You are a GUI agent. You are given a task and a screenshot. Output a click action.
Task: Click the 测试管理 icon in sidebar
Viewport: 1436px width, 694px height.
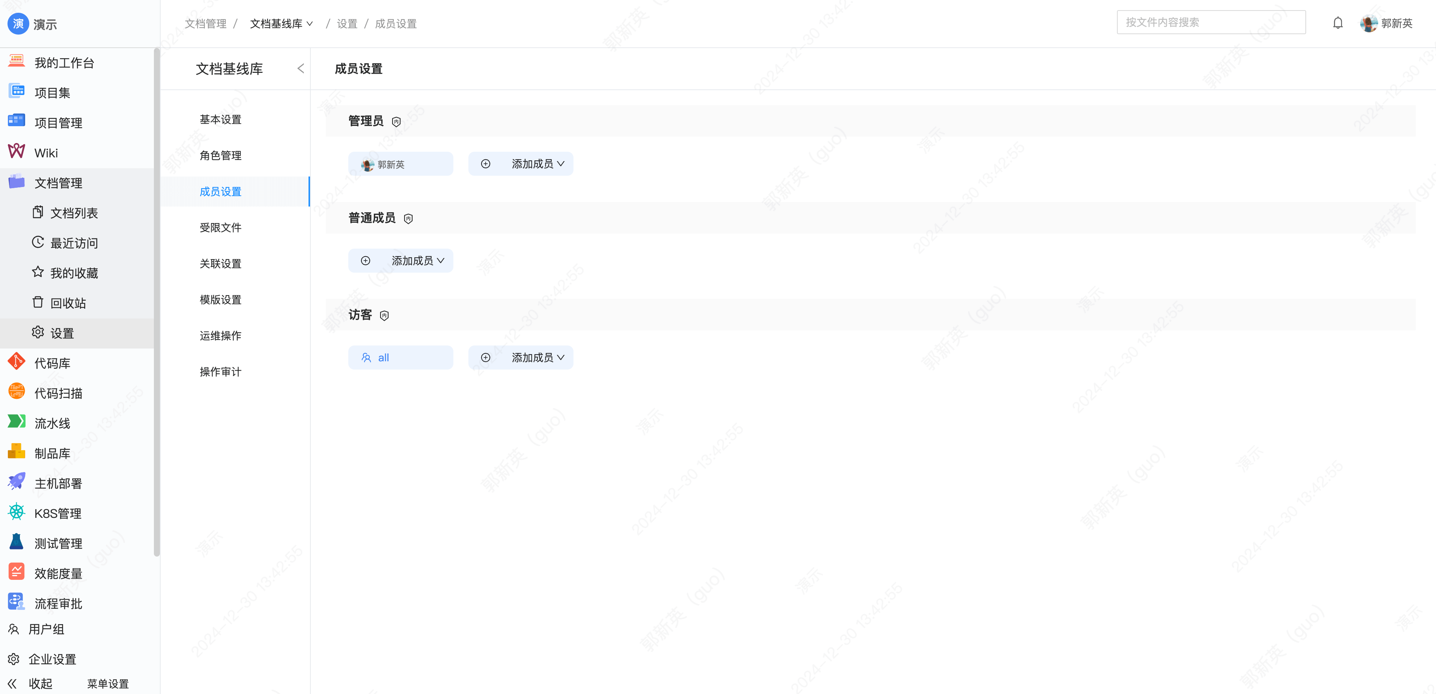coord(17,543)
